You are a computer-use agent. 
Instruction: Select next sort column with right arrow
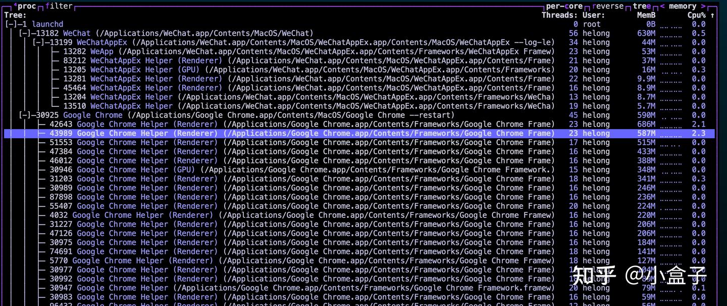(703, 6)
